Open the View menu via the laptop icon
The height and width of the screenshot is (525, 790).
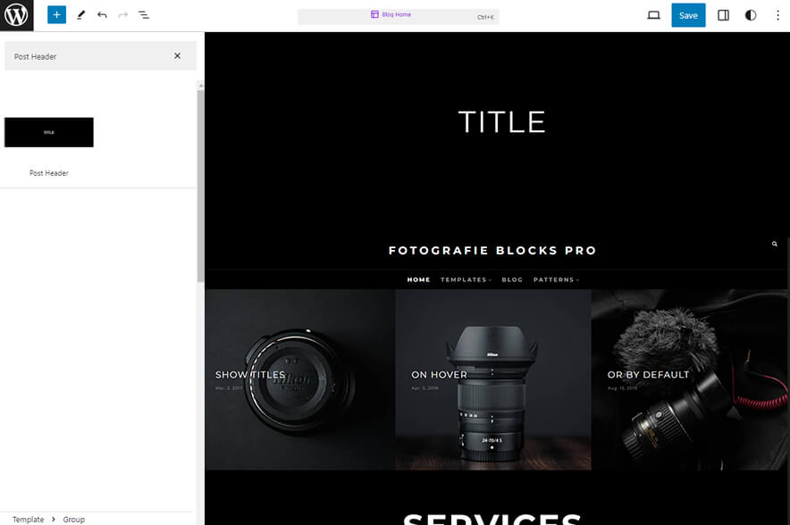pyautogui.click(x=653, y=15)
